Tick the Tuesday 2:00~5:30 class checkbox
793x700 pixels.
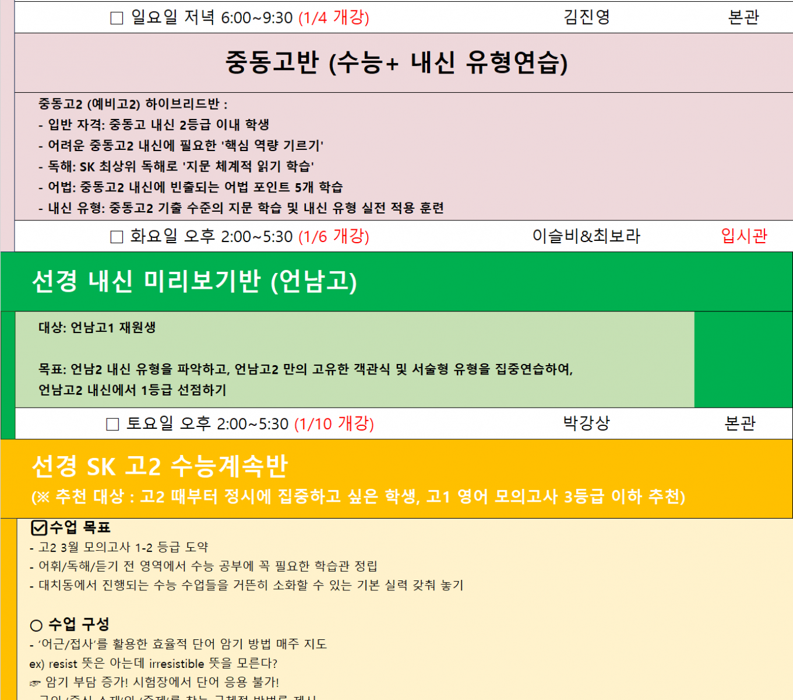coord(117,237)
